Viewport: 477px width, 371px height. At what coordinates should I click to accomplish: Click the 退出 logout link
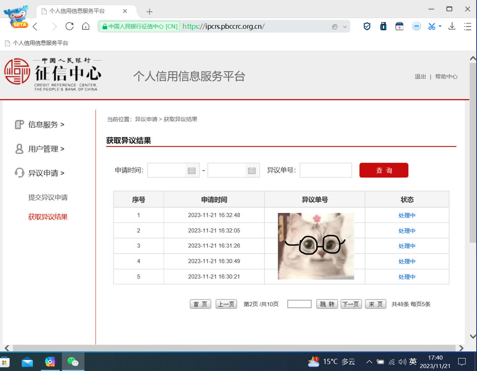[420, 77]
